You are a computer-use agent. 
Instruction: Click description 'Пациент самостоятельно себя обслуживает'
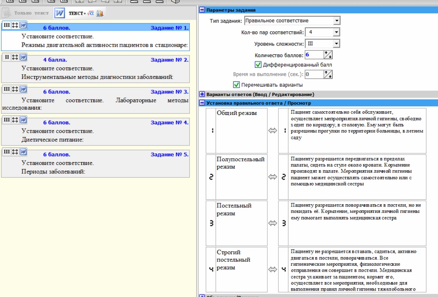(357, 131)
